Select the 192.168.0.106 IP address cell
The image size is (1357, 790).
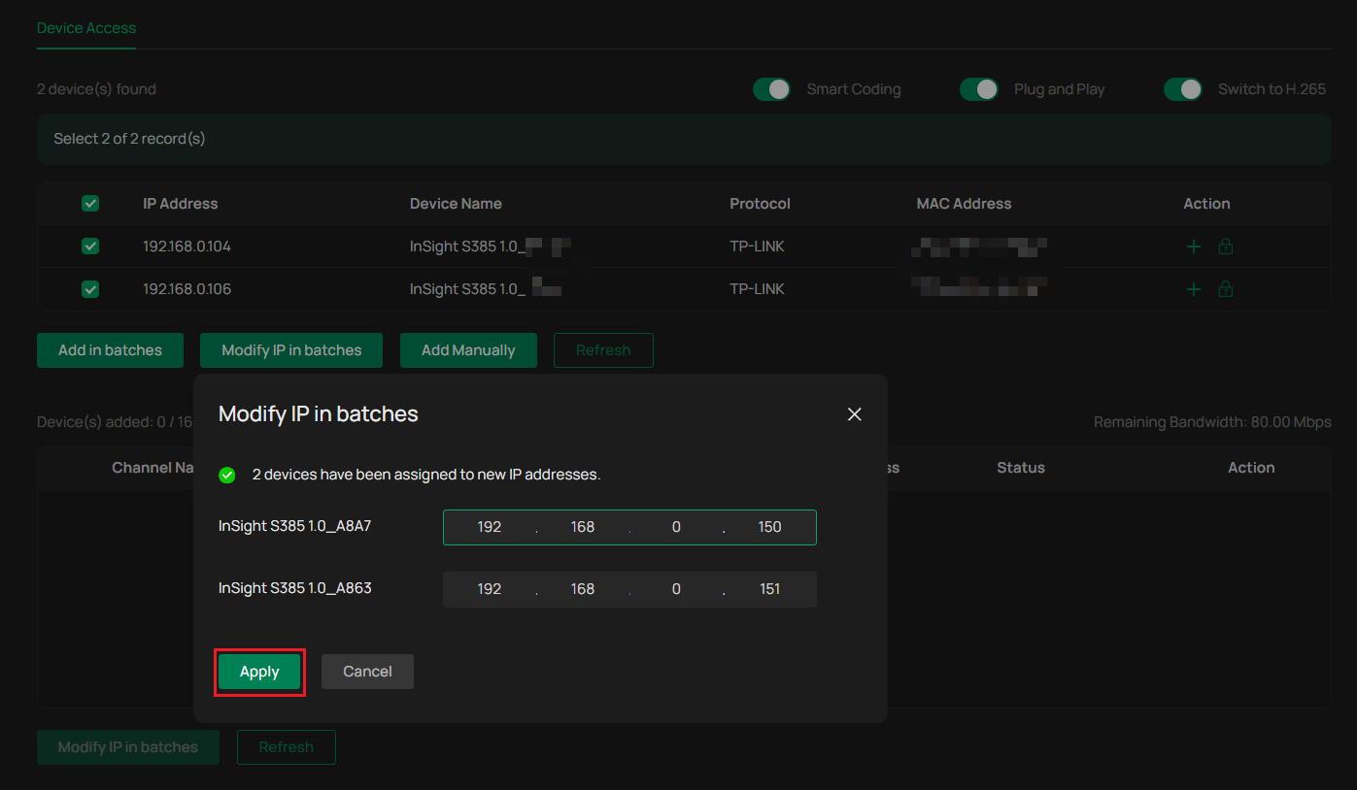pos(187,289)
